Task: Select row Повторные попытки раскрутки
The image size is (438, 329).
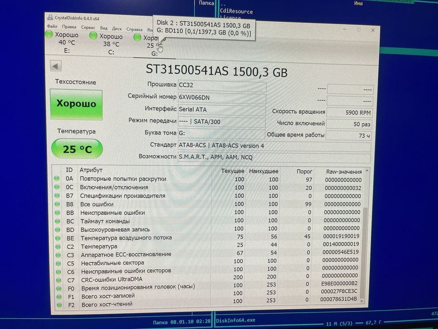Action: [x=208, y=179]
